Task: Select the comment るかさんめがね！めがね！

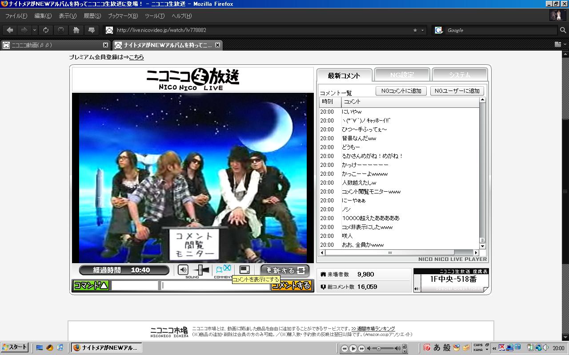Action: pos(399,156)
